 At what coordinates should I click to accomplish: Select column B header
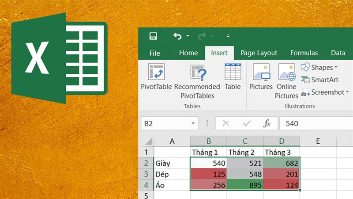(209, 141)
